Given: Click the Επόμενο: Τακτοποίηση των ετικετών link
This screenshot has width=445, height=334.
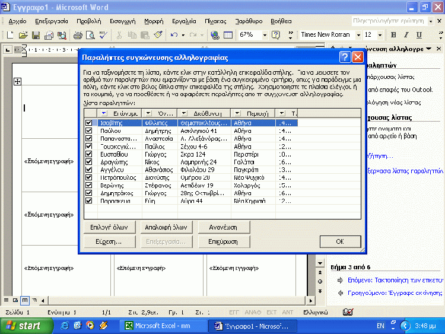Looking at the screenshot, I should pos(395,280).
